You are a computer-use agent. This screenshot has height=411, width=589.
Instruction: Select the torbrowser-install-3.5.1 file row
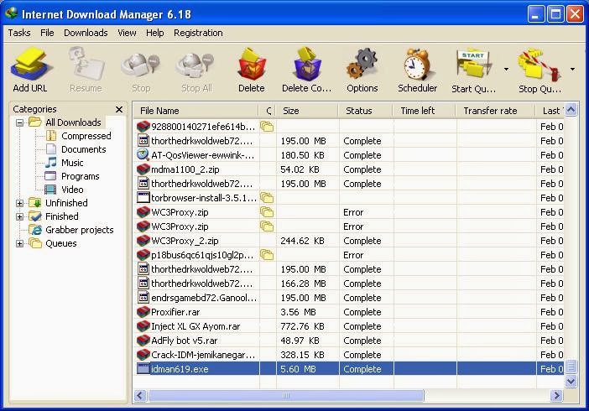349,198
